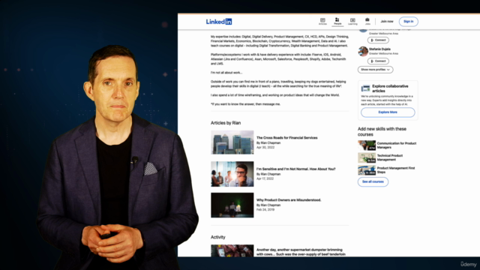
Task: Click 'Apr 17, 2022' article date
Action: pos(265,178)
